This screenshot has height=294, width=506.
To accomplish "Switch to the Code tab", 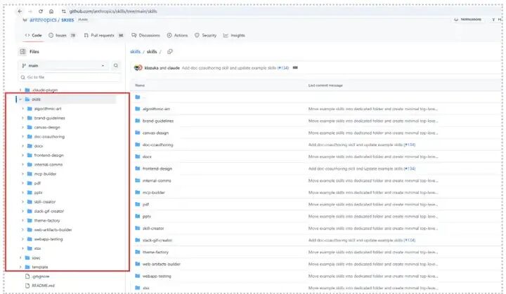I will (x=34, y=36).
